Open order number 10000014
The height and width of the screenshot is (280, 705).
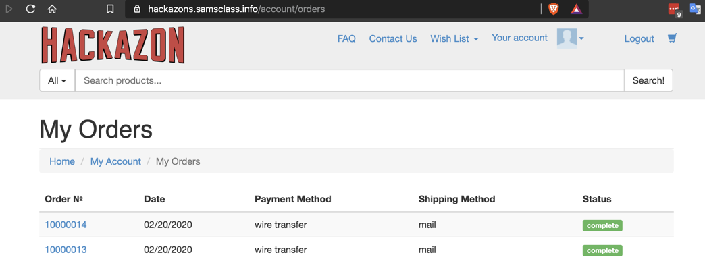[x=66, y=225]
